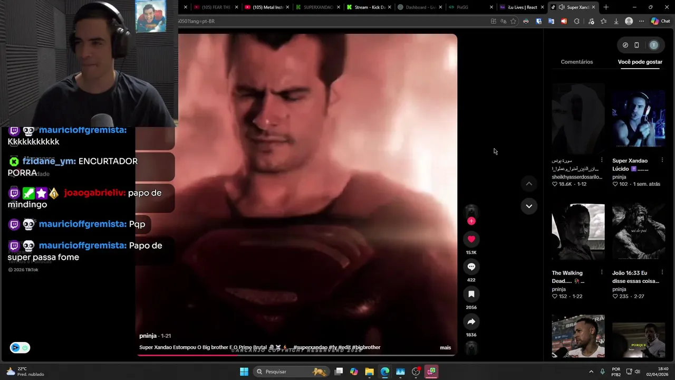Open the TikTok coins icon at top right
This screenshot has height=380, width=675.
(625, 45)
